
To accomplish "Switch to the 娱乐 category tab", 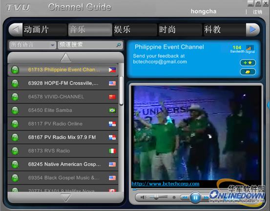I will [x=135, y=30].
